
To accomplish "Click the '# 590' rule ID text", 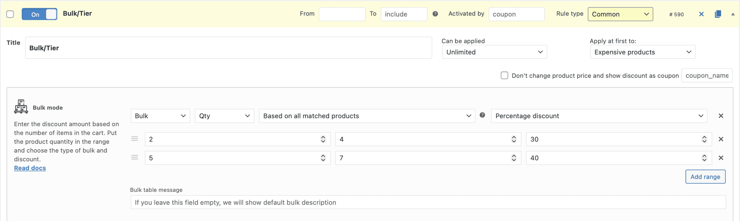I will [x=676, y=14].
